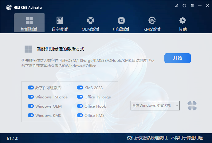The width and height of the screenshot is (212, 143).
Task: Toggle the Windows OEM switch
Action: [31, 106]
